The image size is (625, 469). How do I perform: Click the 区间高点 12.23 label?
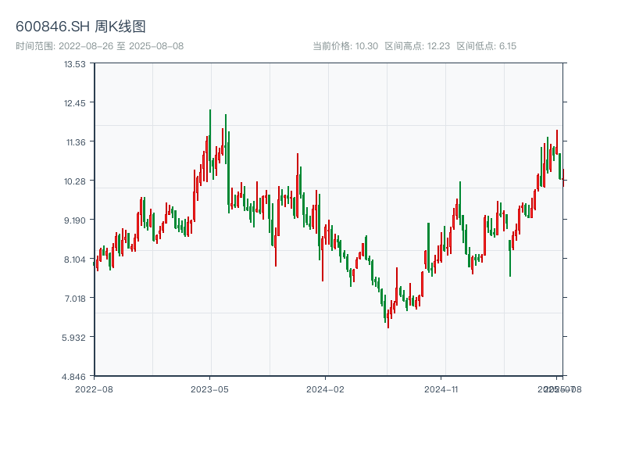pos(417,46)
